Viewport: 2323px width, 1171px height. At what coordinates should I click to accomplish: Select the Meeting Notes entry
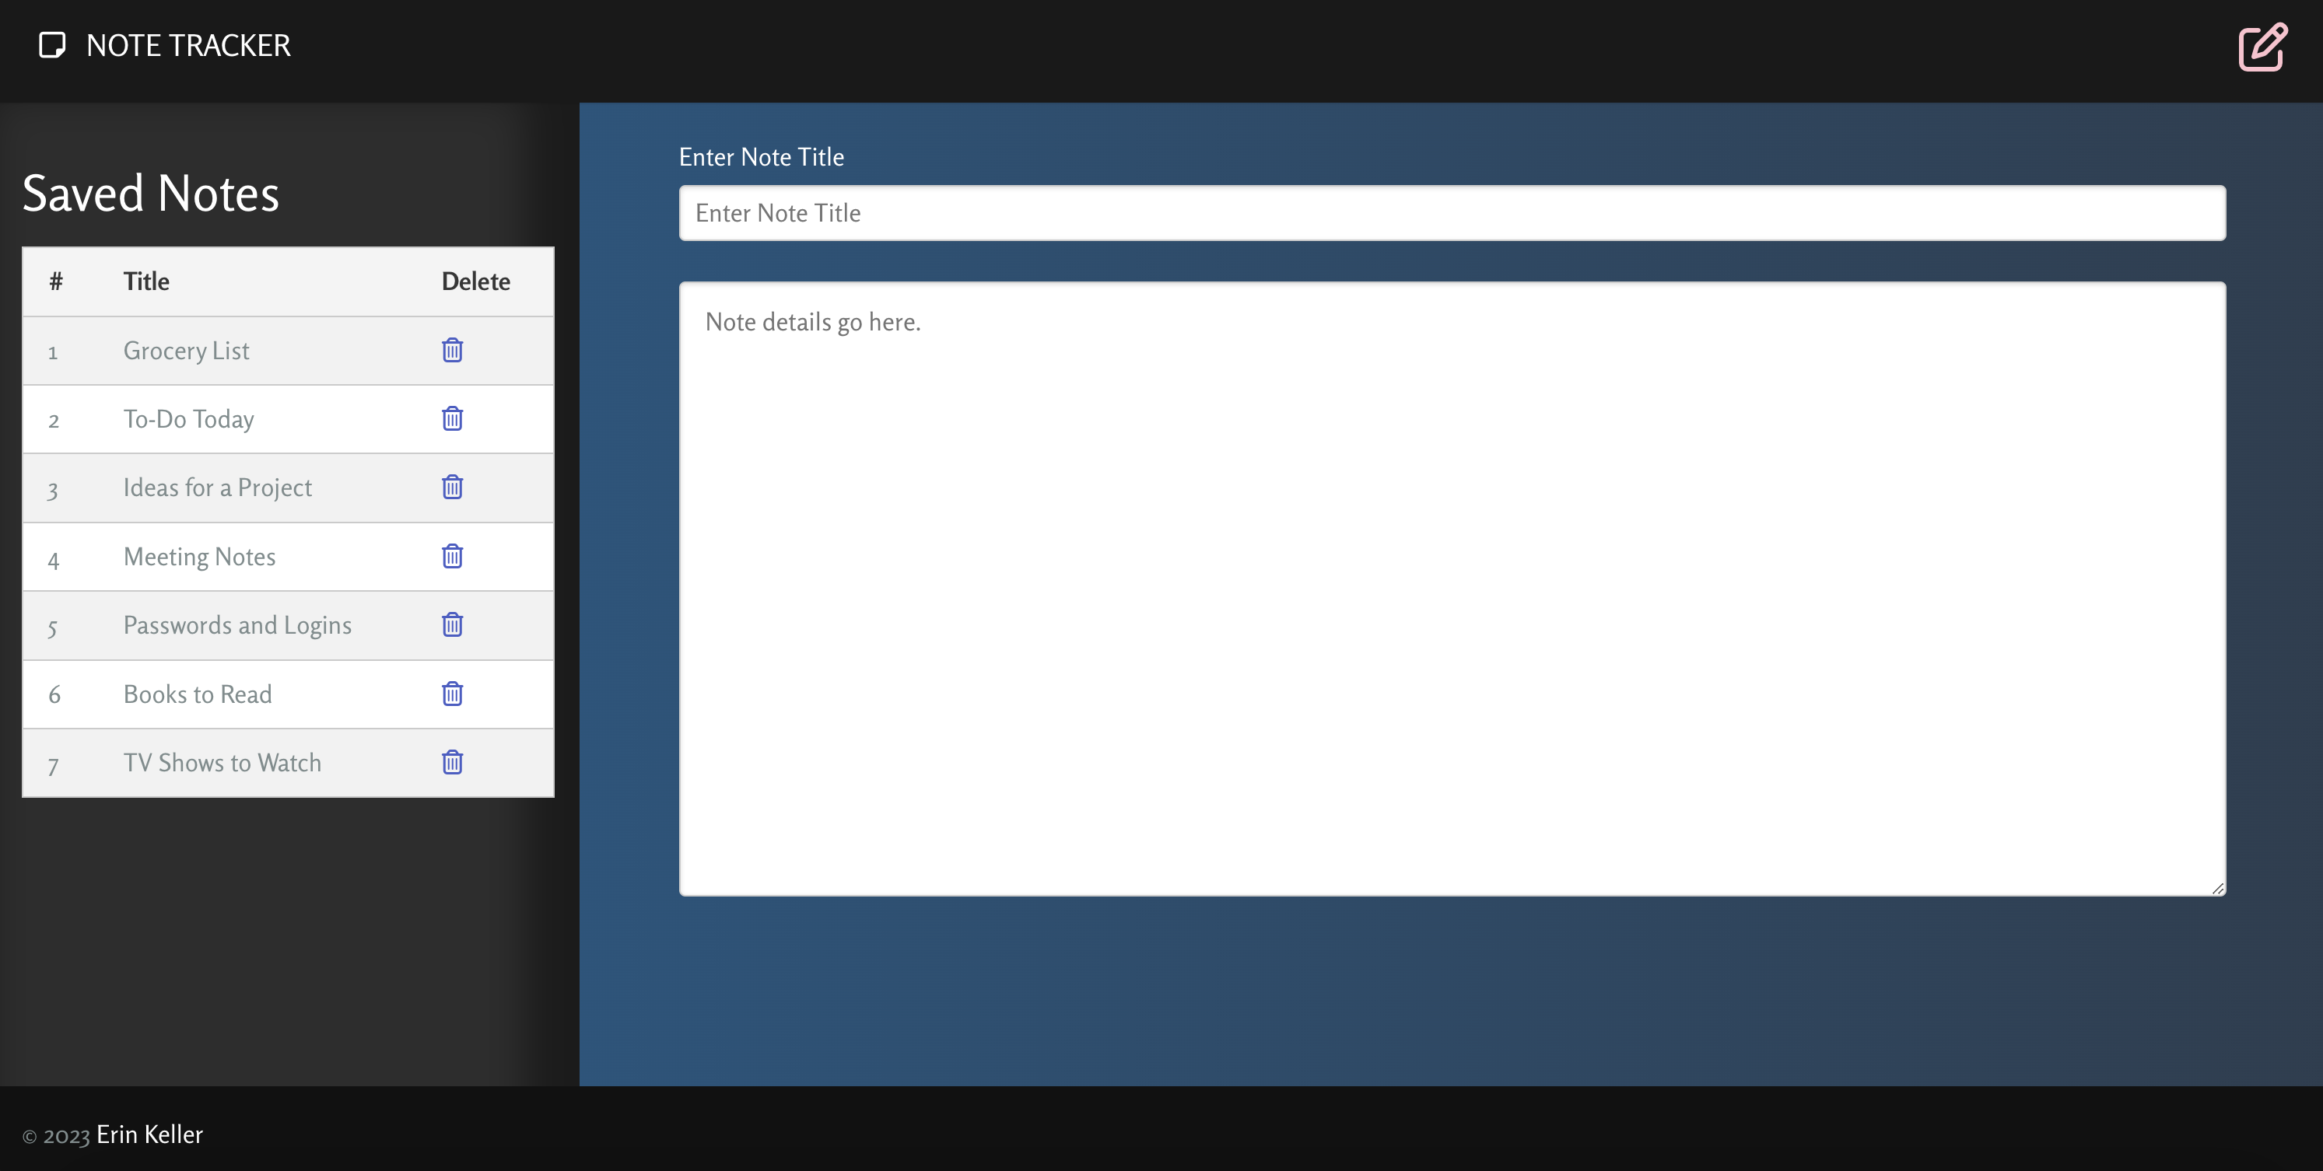coord(198,556)
